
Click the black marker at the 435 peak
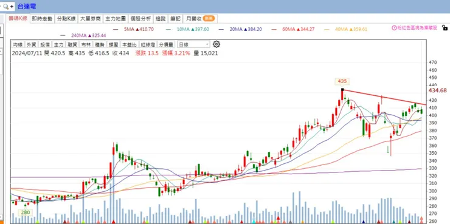(342, 90)
